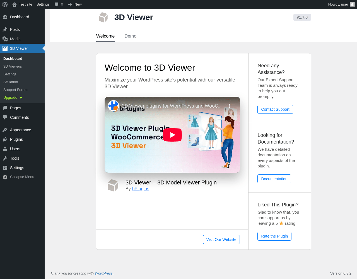Play the YouTube video
The height and width of the screenshot is (279, 357).
pos(172,135)
